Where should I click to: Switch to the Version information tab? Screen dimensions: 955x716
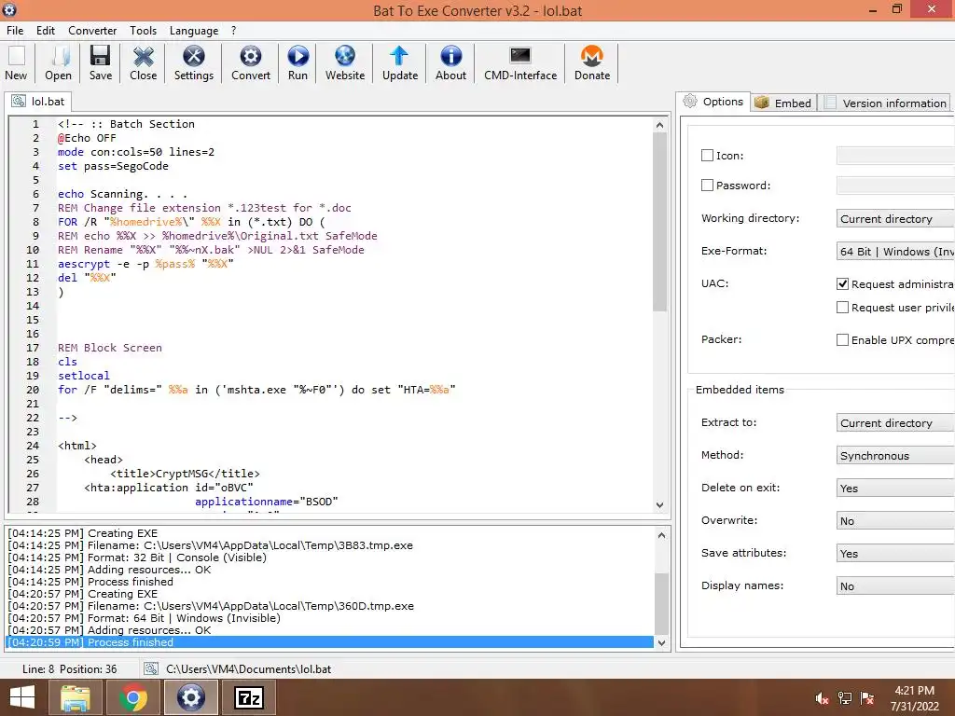[x=886, y=103]
